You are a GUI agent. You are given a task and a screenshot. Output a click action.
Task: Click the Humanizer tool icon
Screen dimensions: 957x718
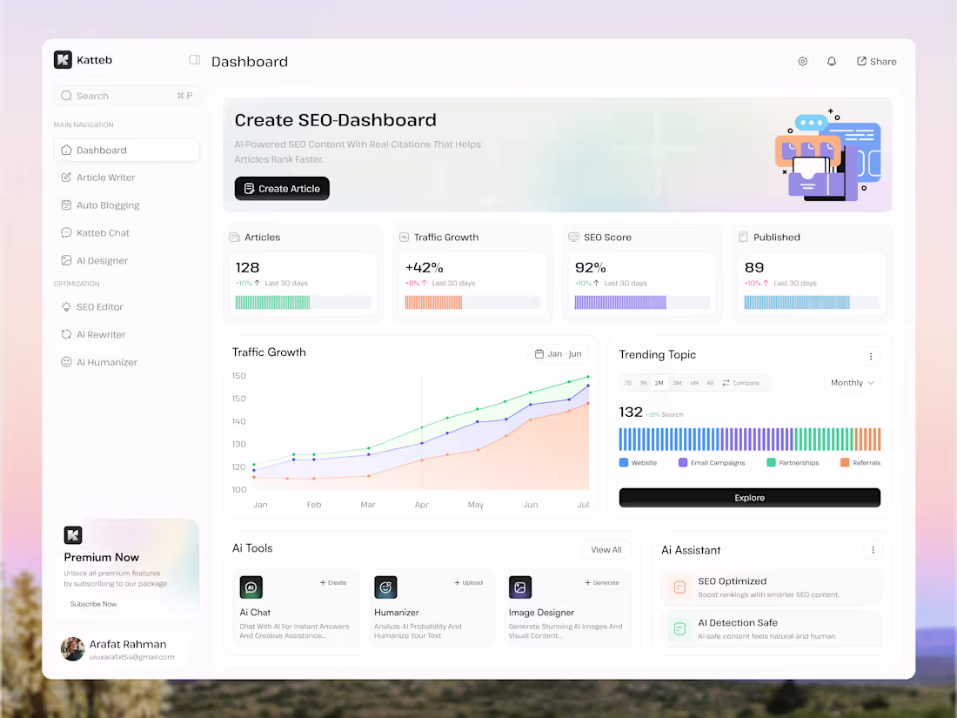pos(385,587)
